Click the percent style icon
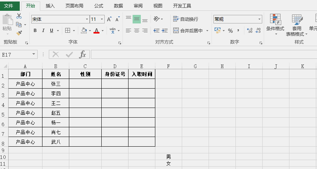Viewport: 317px width, 169px height. pyautogui.click(x=230, y=31)
